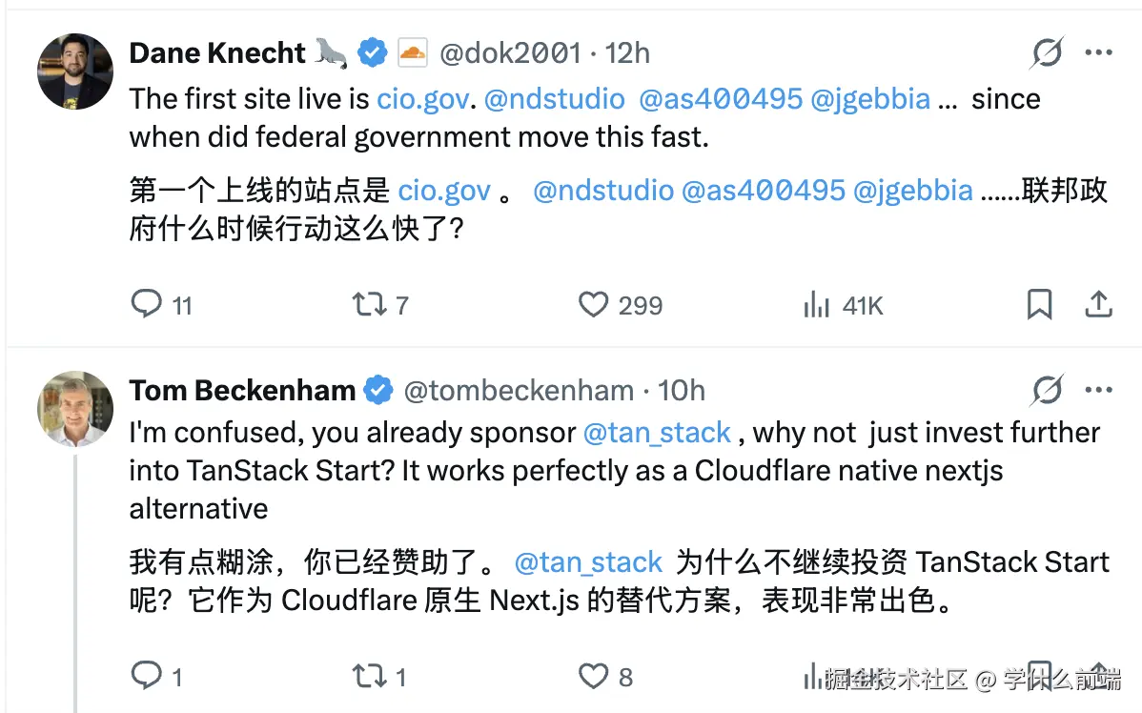Like Tom Beckenham's tweet
1142x713 pixels.
pos(593,677)
